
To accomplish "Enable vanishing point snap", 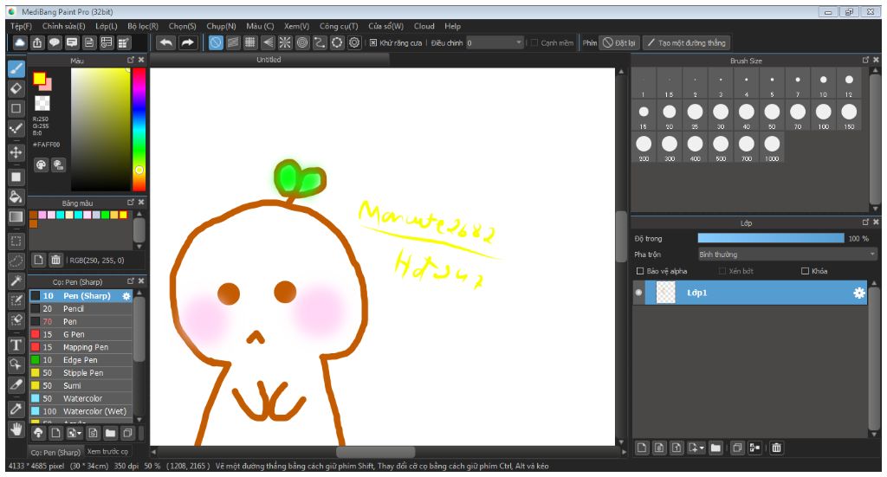I will [x=268, y=43].
